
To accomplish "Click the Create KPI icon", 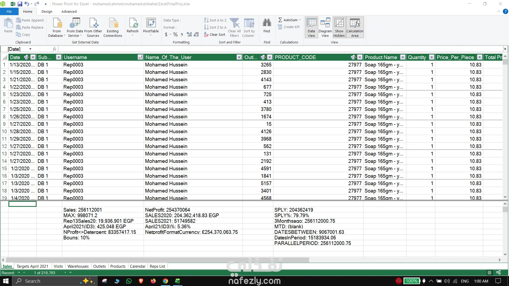I will 280,27.
